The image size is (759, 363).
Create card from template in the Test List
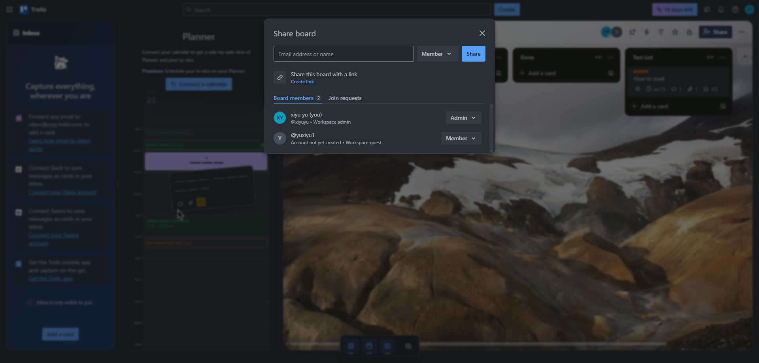pyautogui.click(x=723, y=106)
